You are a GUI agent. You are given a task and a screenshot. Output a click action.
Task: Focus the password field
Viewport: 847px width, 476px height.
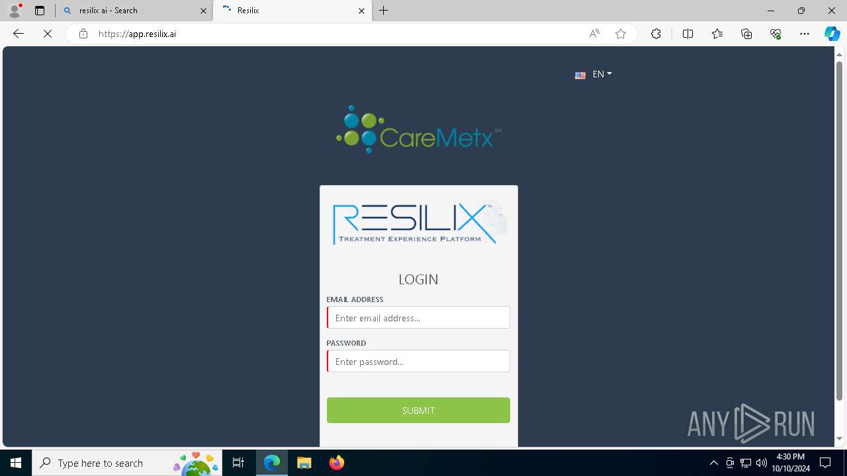[418, 361]
